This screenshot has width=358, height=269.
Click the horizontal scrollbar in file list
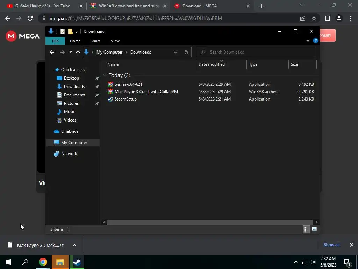click(x=210, y=222)
